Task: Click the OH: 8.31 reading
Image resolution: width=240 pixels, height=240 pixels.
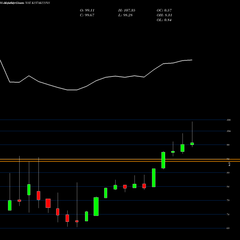Action: pos(164,15)
